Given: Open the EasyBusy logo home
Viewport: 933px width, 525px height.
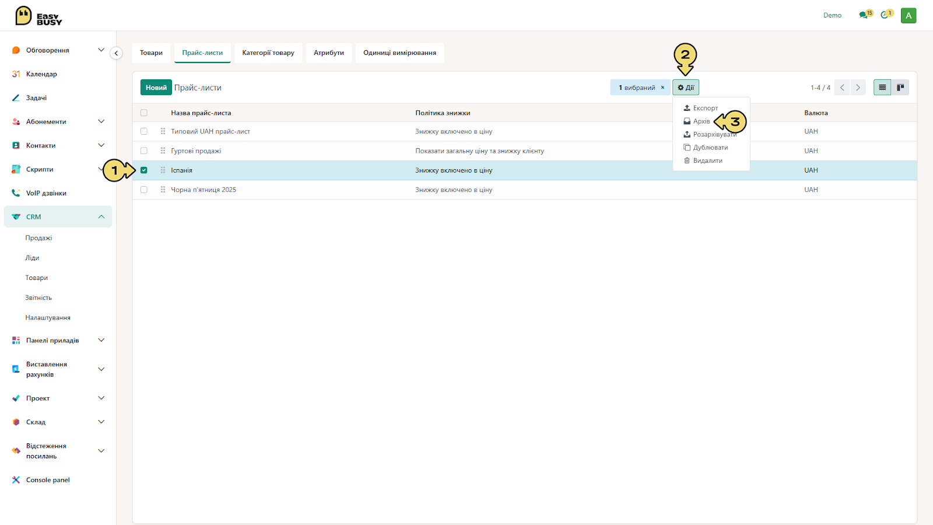Looking at the screenshot, I should tap(38, 16).
